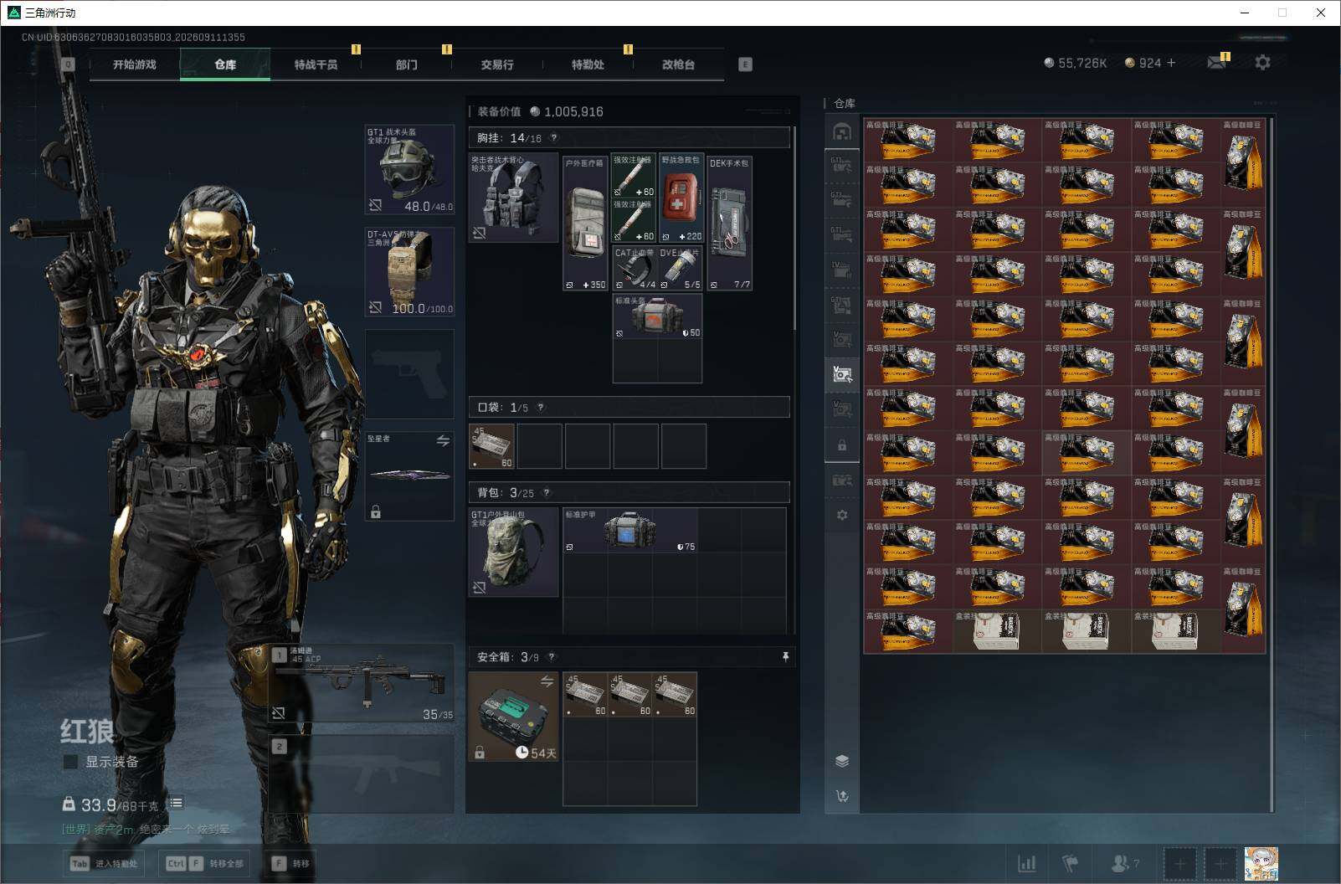Click the player avatar in bottom bar
The height and width of the screenshot is (884, 1341).
(x=1261, y=863)
